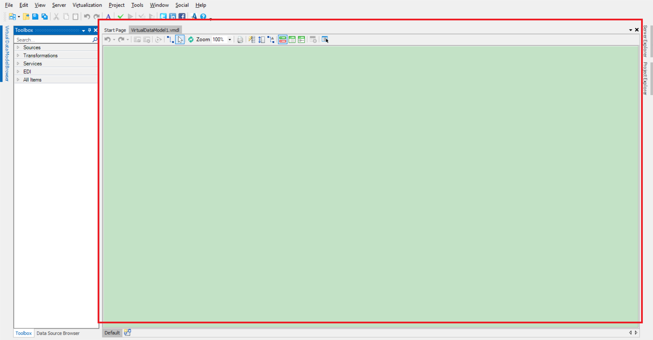Expand the Sources tree node
Screen dimensions: 653x340
click(18, 48)
